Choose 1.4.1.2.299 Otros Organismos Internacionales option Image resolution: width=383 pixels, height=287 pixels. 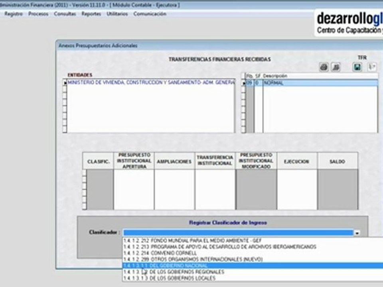point(253,259)
